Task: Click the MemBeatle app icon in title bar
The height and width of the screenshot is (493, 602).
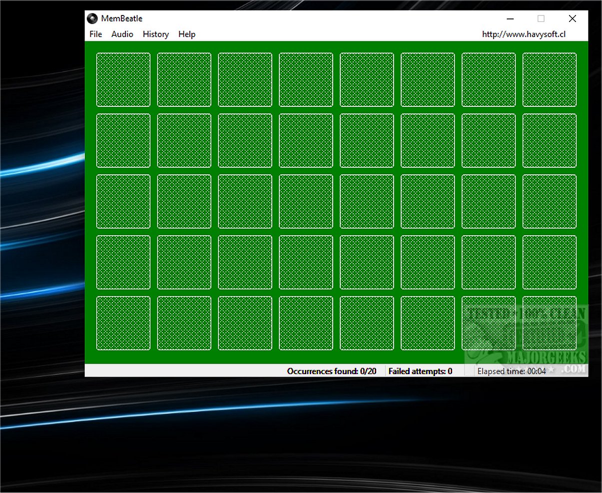Action: (x=92, y=18)
